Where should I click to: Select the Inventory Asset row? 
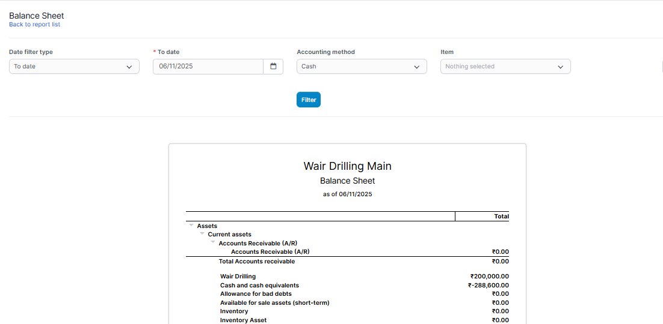[x=243, y=320]
